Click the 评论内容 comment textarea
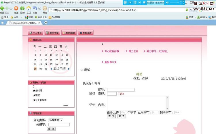Image resolution: width=216 pixels, height=134 pixels. [138, 103]
